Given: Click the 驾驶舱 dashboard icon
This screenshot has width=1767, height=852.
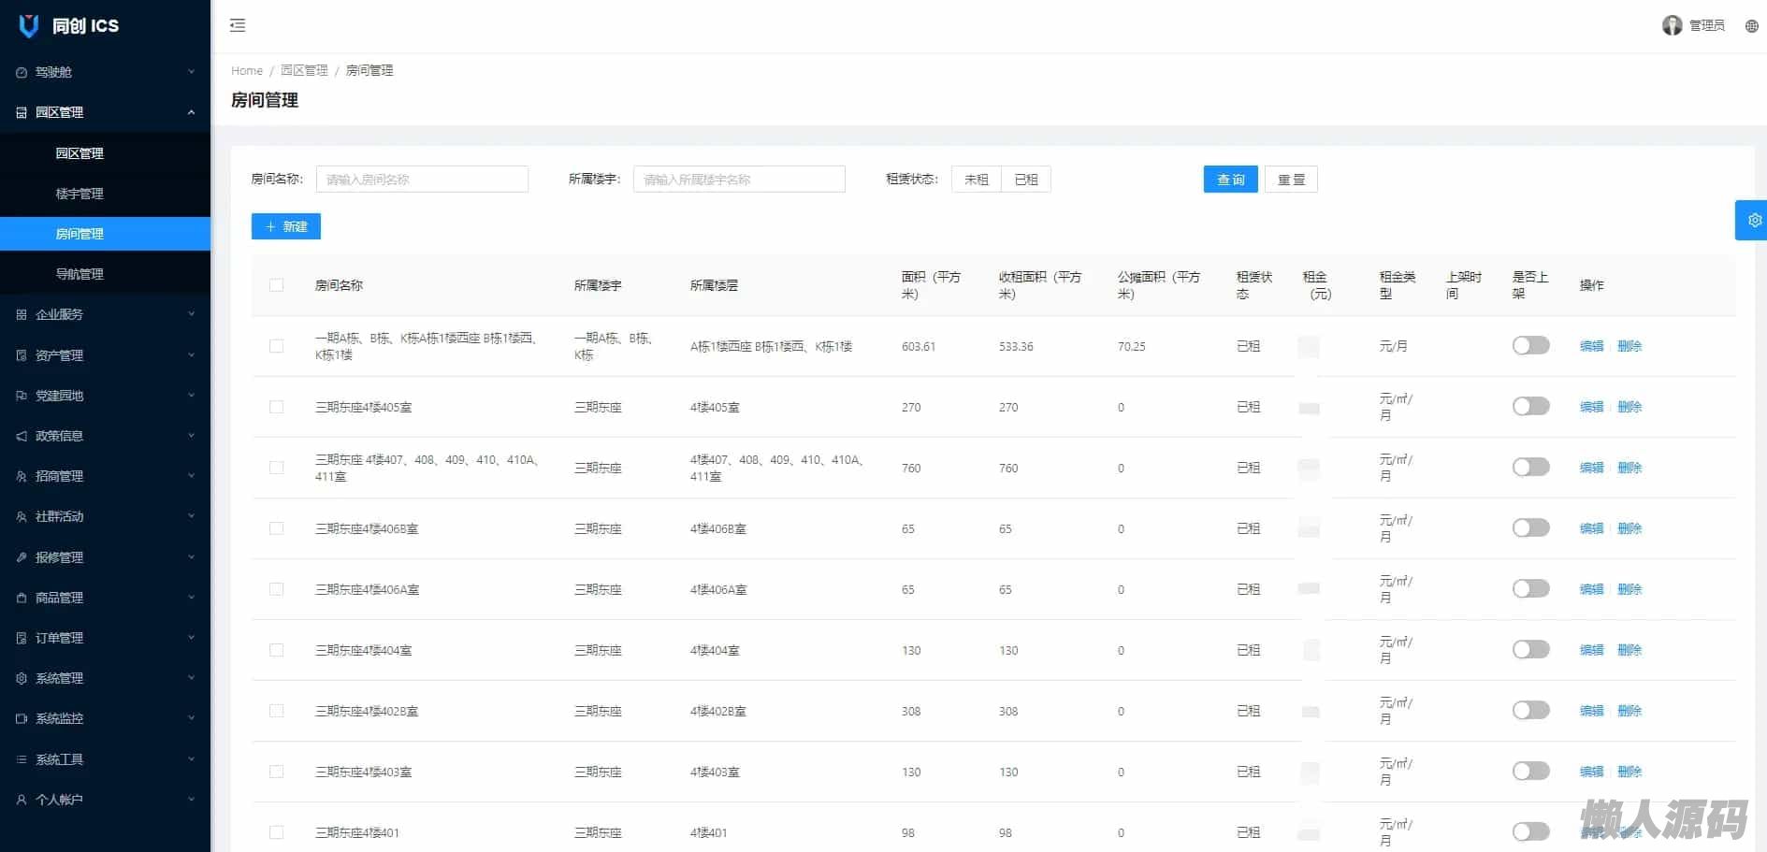Looking at the screenshot, I should pos(22,72).
